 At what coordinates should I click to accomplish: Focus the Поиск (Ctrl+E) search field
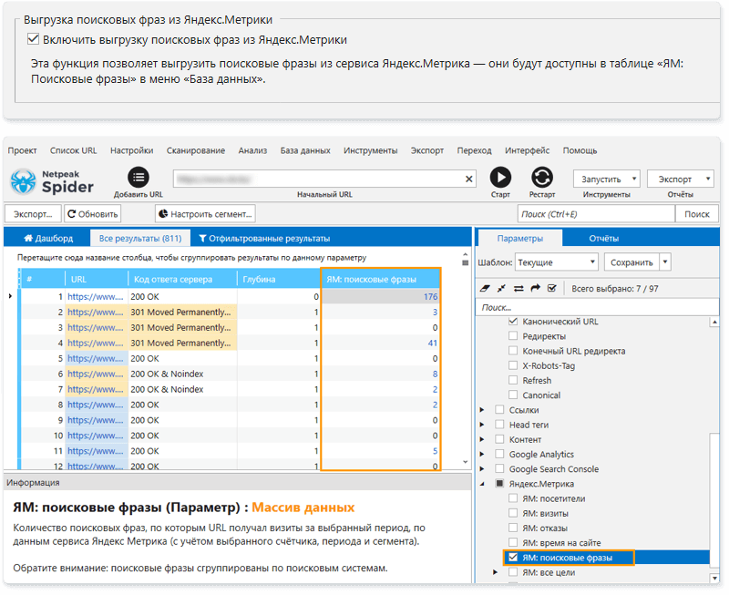tap(596, 214)
